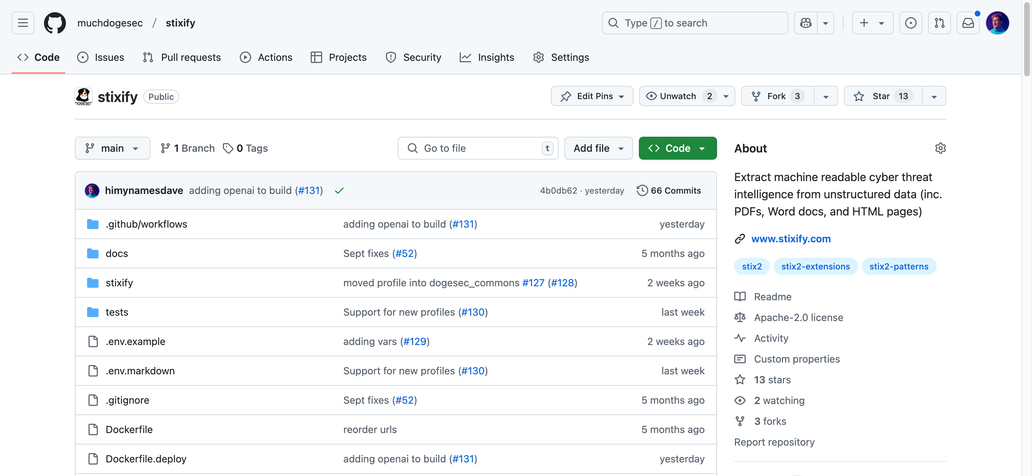Click the GitHub logo home icon
The width and height of the screenshot is (1032, 476).
point(55,23)
